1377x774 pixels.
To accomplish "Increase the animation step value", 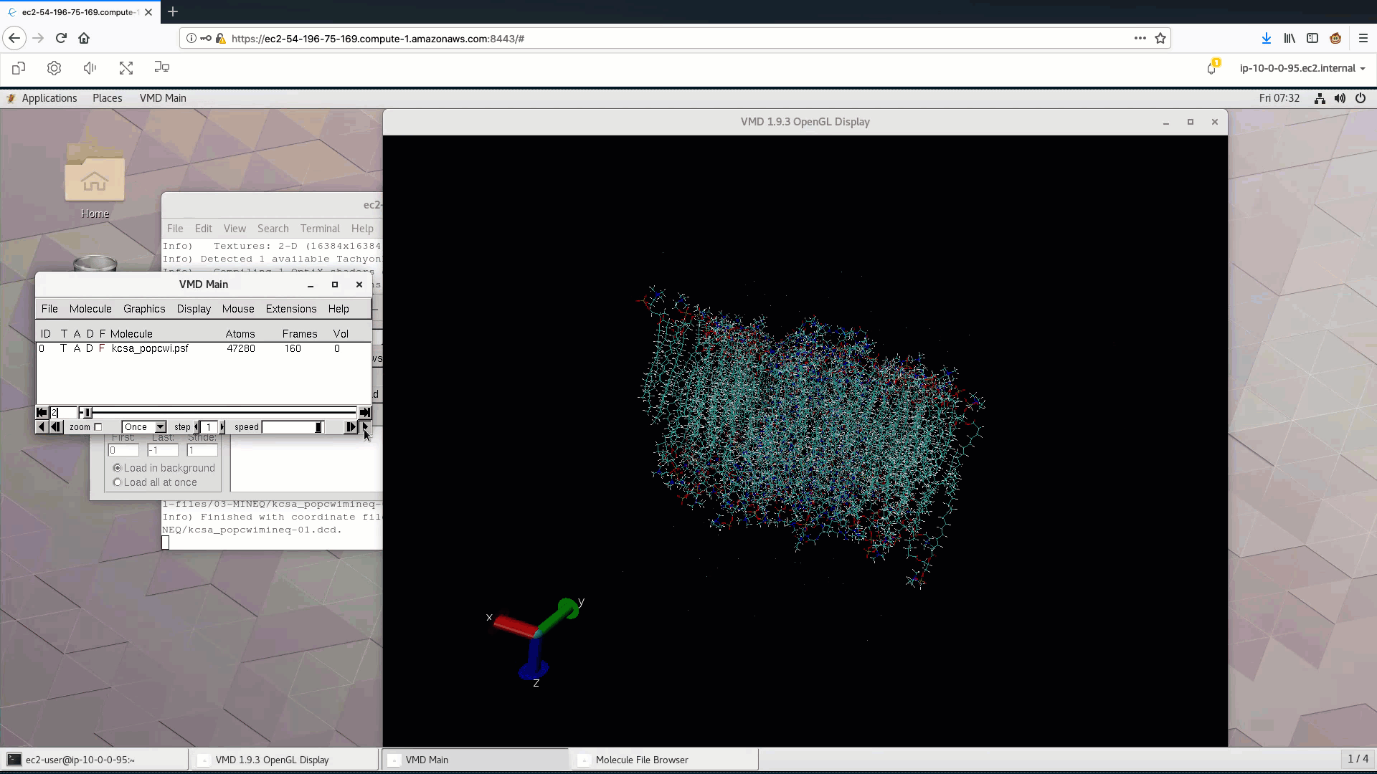I will pyautogui.click(x=222, y=427).
